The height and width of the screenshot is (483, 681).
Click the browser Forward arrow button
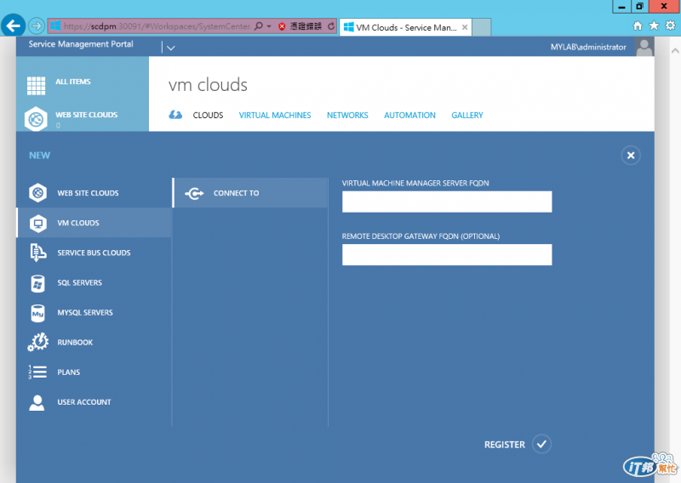[x=37, y=26]
